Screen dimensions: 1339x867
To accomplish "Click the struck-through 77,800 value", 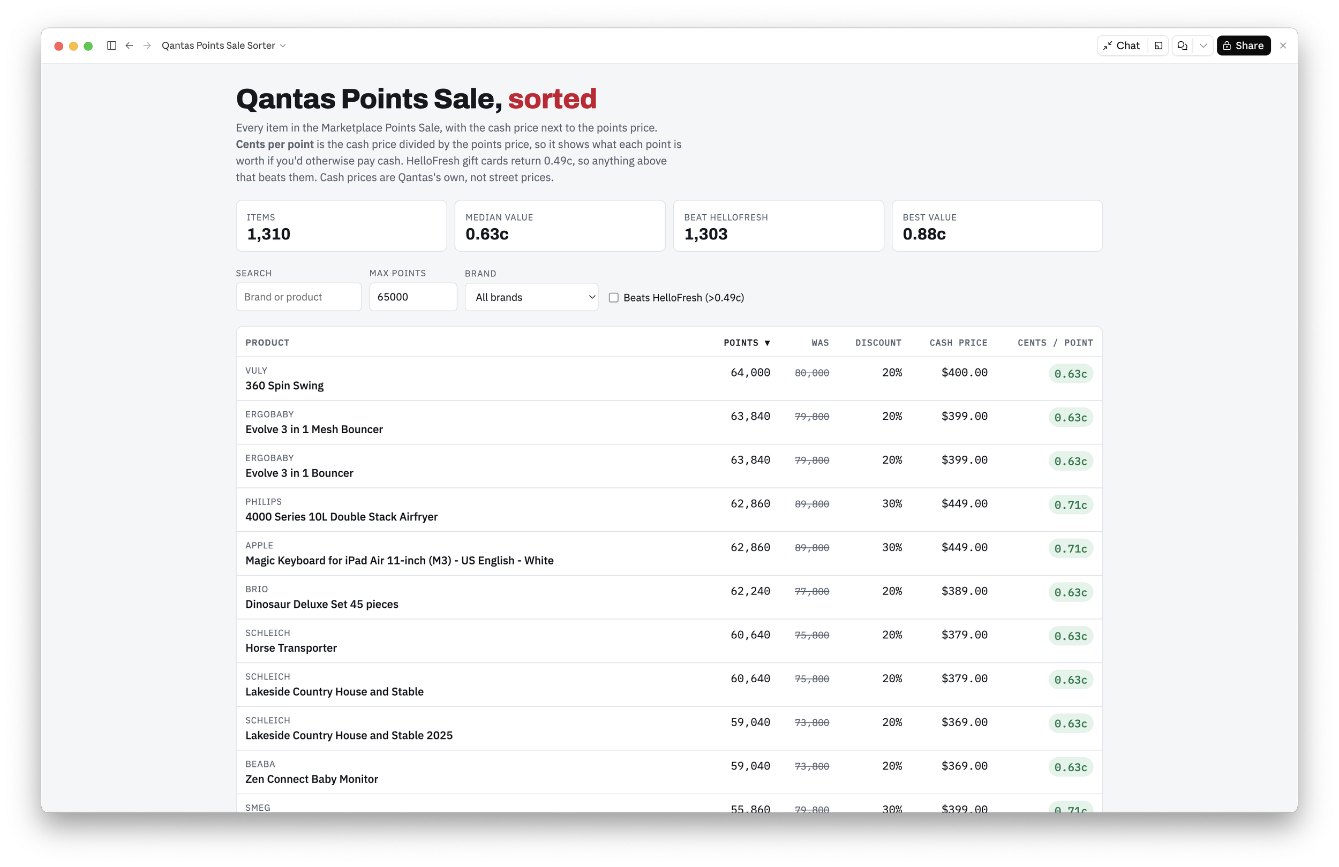I will point(812,591).
